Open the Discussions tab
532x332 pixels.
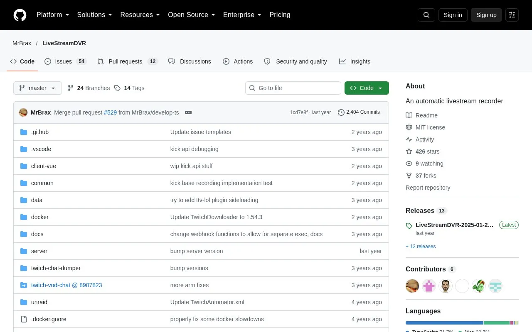190,61
